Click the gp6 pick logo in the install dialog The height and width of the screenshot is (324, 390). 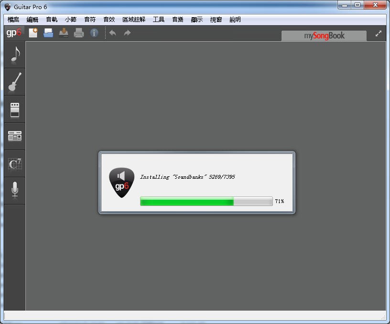pyautogui.click(x=121, y=183)
